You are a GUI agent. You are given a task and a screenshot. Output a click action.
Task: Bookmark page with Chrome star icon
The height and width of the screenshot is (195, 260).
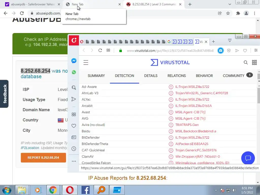[228, 13]
